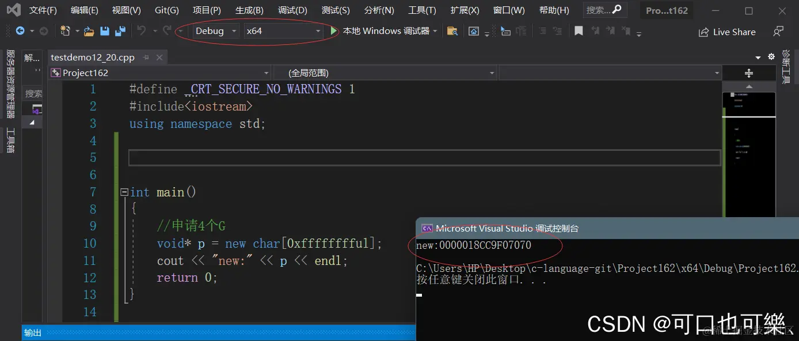Open the 工具箱 side tab
Viewport: 799px width, 341px height.
[x=10, y=140]
